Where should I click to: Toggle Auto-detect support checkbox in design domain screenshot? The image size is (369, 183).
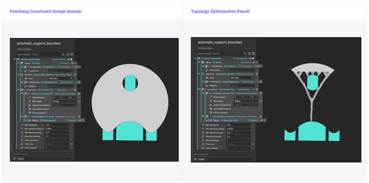click(53, 109)
